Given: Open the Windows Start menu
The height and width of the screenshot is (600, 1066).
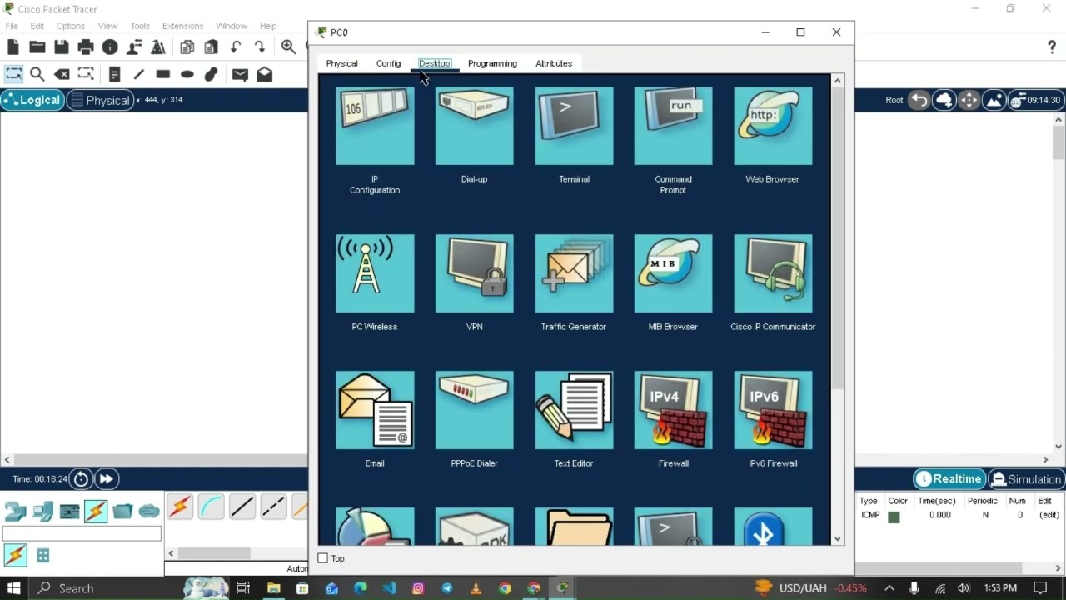Looking at the screenshot, I should [14, 588].
